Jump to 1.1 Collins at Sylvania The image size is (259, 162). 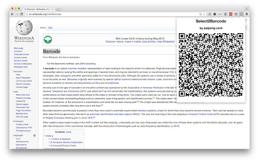(59, 139)
